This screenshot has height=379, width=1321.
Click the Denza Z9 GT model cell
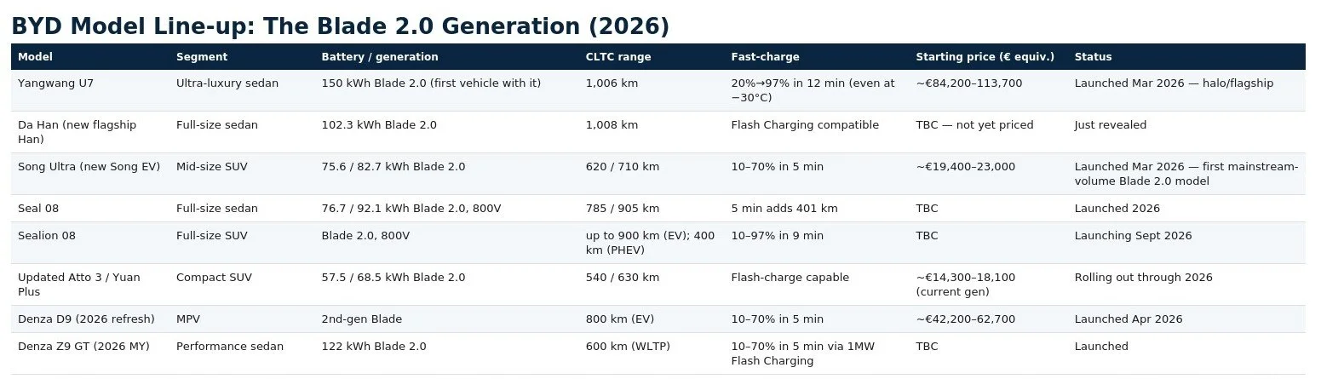click(x=83, y=347)
